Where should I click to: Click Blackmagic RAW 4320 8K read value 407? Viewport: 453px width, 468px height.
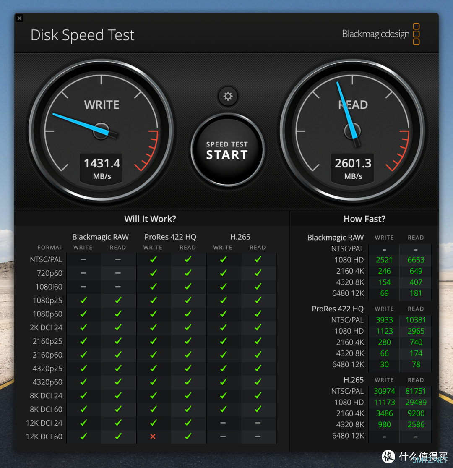416,282
